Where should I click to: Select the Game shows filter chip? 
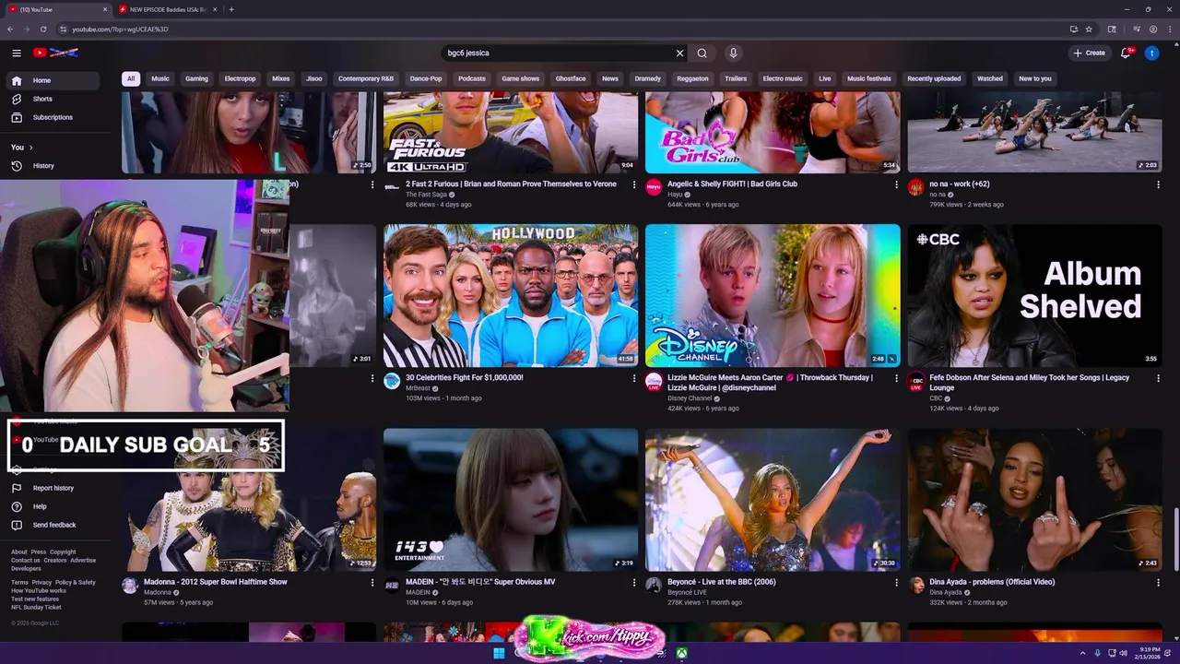[520, 78]
